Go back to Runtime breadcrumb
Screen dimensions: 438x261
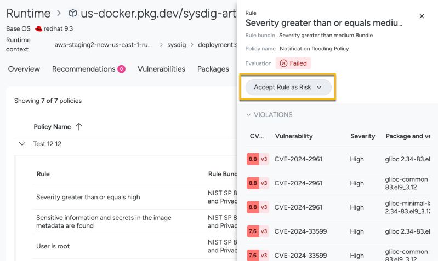tap(29, 13)
